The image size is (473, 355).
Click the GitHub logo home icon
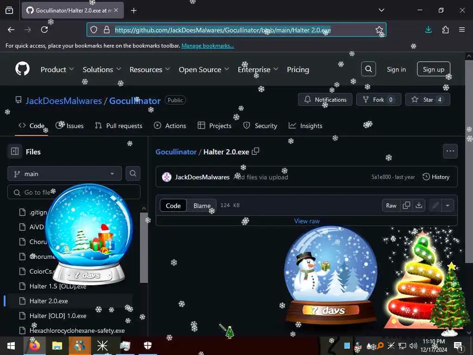pos(22,69)
